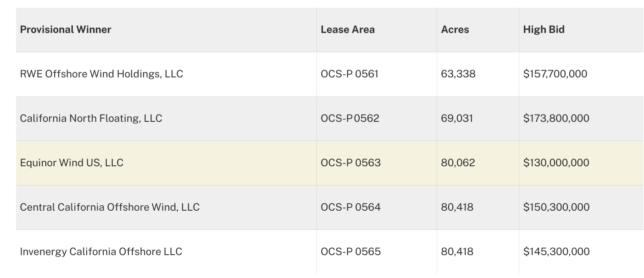Click the Provisional Winner column header
Screen dimensions: 644x278
pos(66,30)
